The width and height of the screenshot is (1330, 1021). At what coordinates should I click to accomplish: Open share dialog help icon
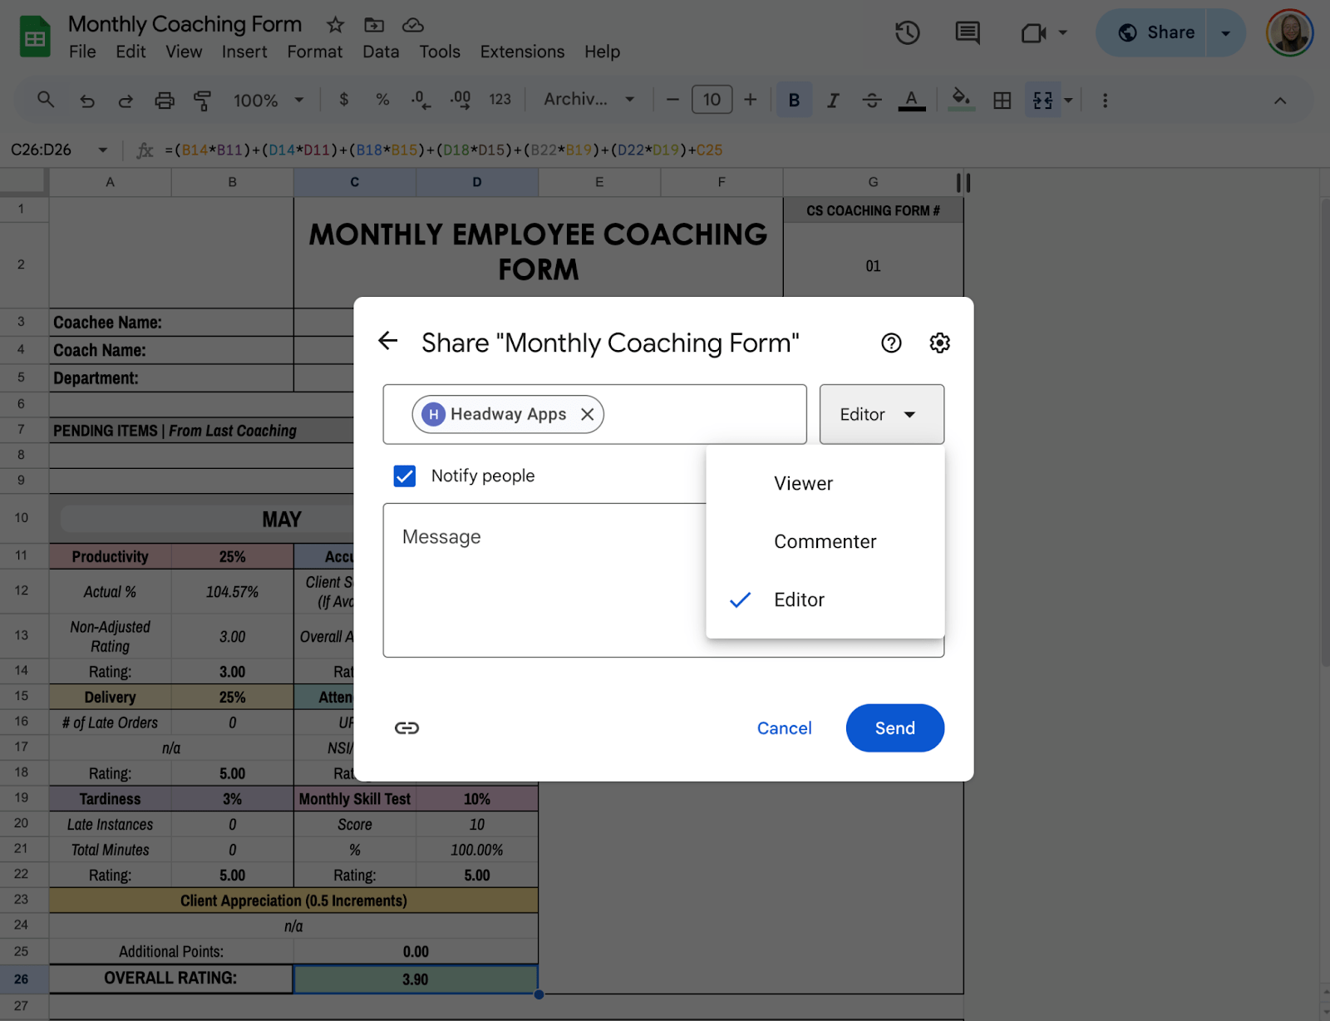click(x=891, y=343)
